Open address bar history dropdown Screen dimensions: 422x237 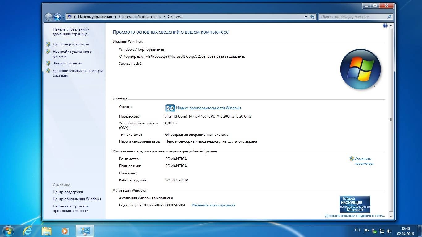click(306, 17)
